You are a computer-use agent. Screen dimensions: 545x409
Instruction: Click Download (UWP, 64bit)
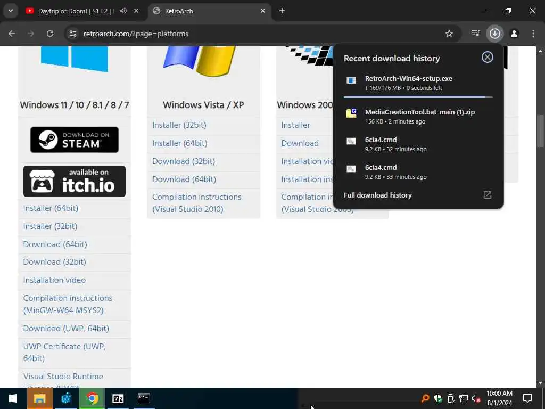[66, 328]
